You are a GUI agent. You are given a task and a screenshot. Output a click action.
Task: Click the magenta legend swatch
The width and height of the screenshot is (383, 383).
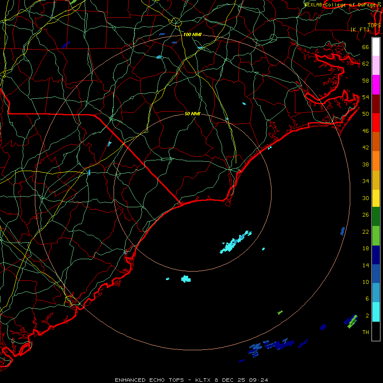pyautogui.click(x=376, y=85)
